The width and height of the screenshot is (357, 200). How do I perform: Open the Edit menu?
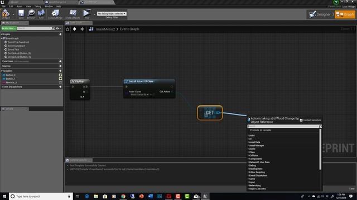pos(11,6)
